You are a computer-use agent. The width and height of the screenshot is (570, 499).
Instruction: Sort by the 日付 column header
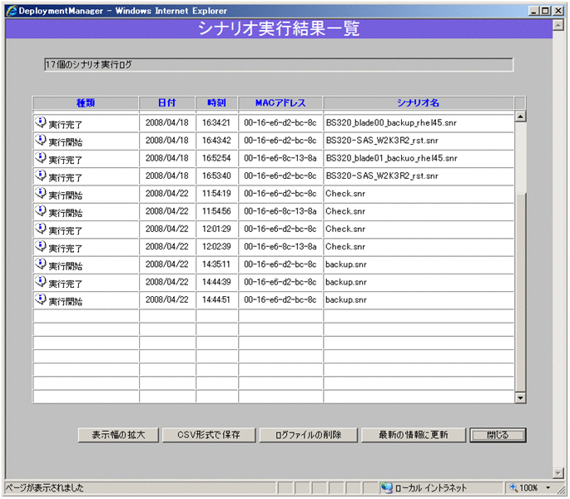click(x=167, y=102)
